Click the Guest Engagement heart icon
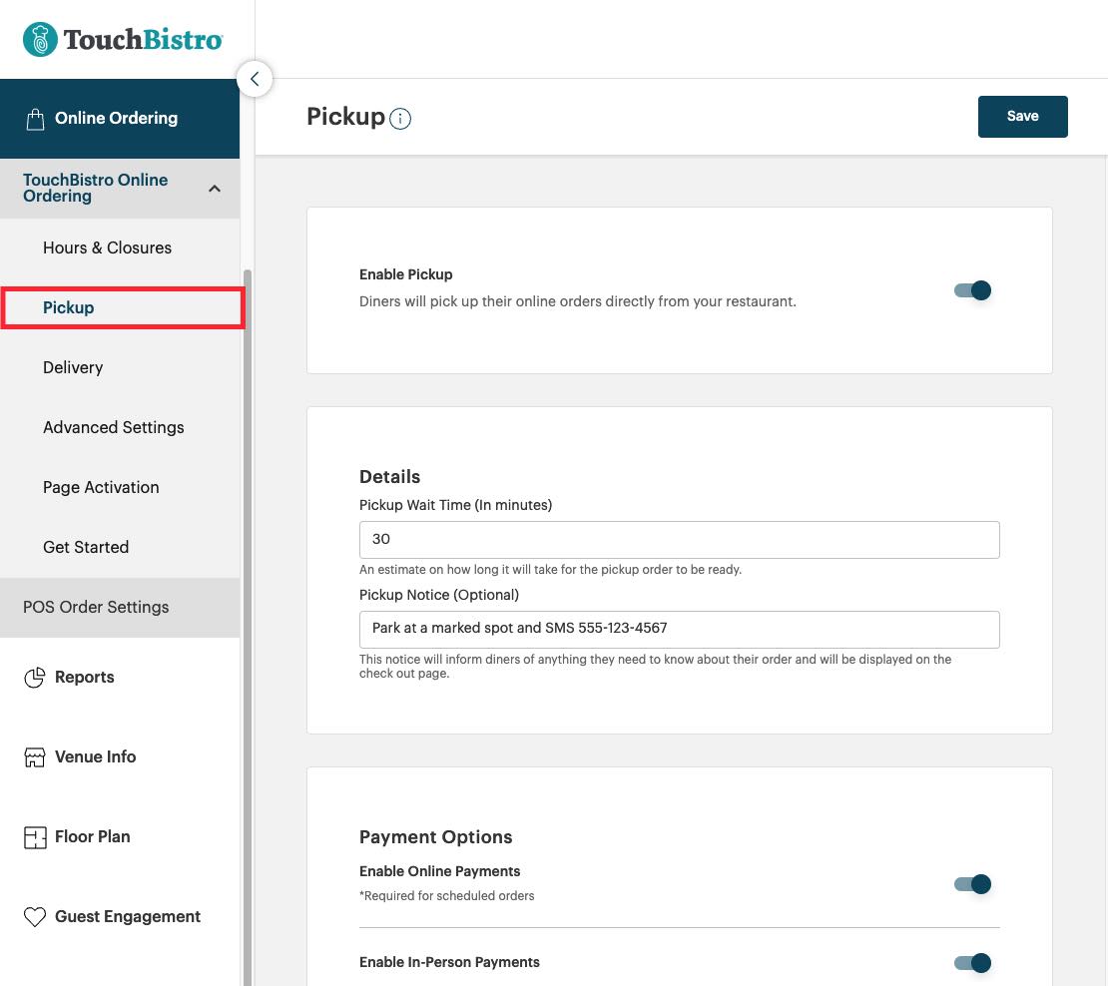1108x986 pixels. (x=35, y=916)
